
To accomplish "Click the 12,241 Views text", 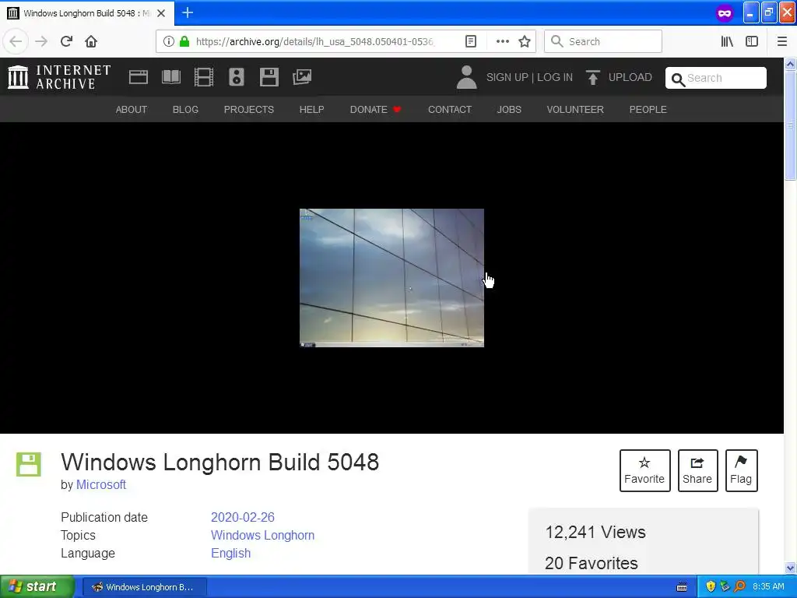I will click(595, 533).
